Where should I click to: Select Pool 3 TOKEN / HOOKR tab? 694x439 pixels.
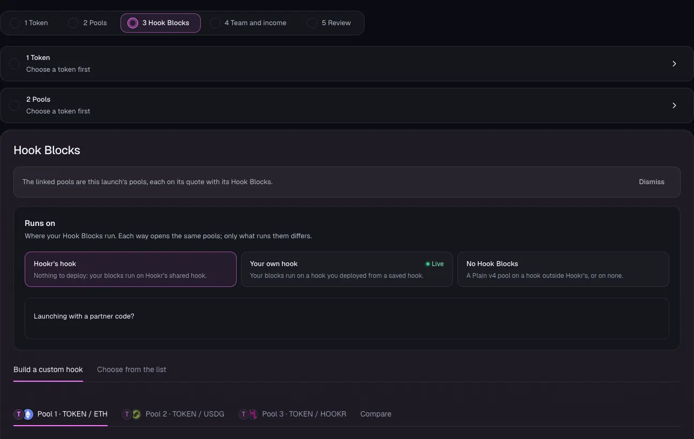click(292, 414)
